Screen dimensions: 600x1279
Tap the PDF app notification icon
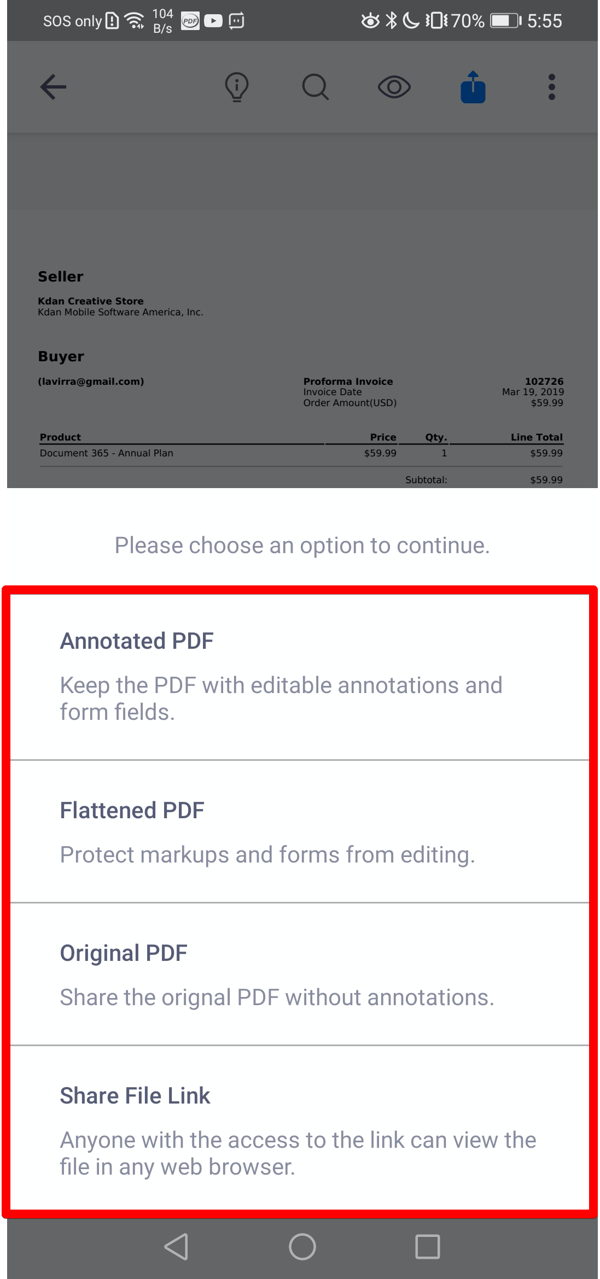point(190,21)
